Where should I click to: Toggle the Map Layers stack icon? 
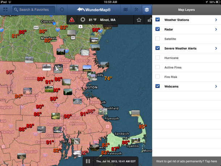coord(147,10)
